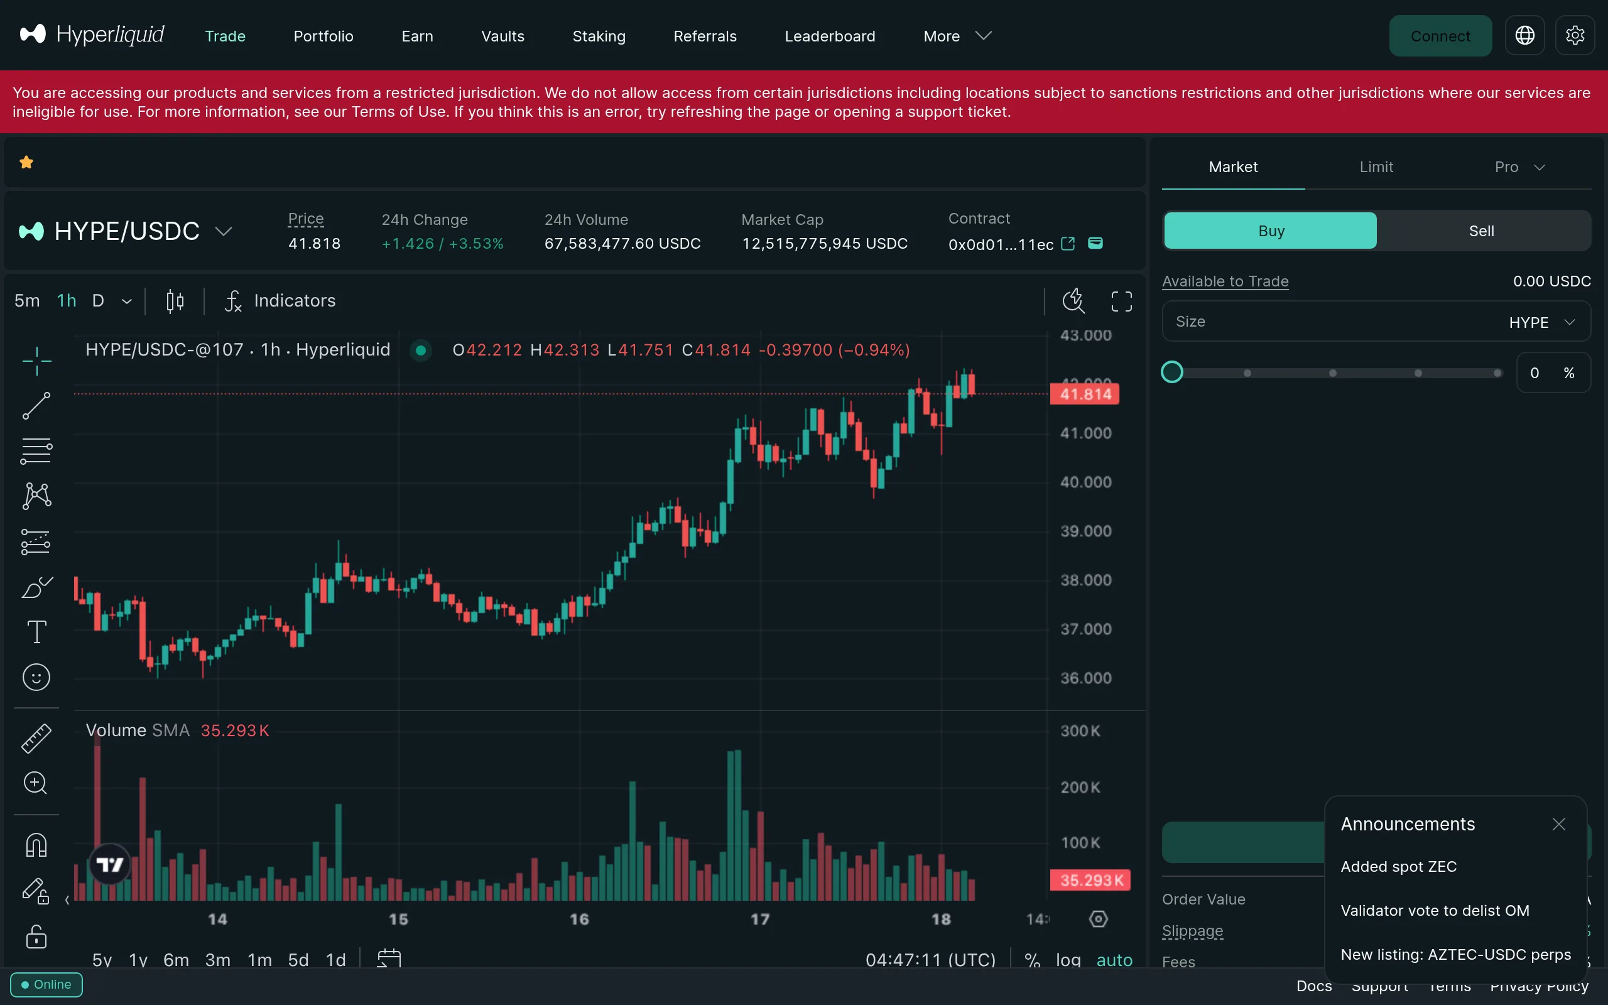Open the Size unit HYPE dropdown
1608x1005 pixels.
tap(1541, 321)
